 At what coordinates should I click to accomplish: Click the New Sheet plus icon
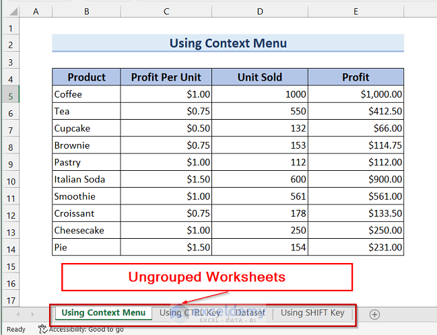(x=375, y=314)
